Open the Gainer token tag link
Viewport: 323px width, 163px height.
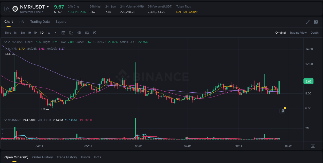click(193, 12)
